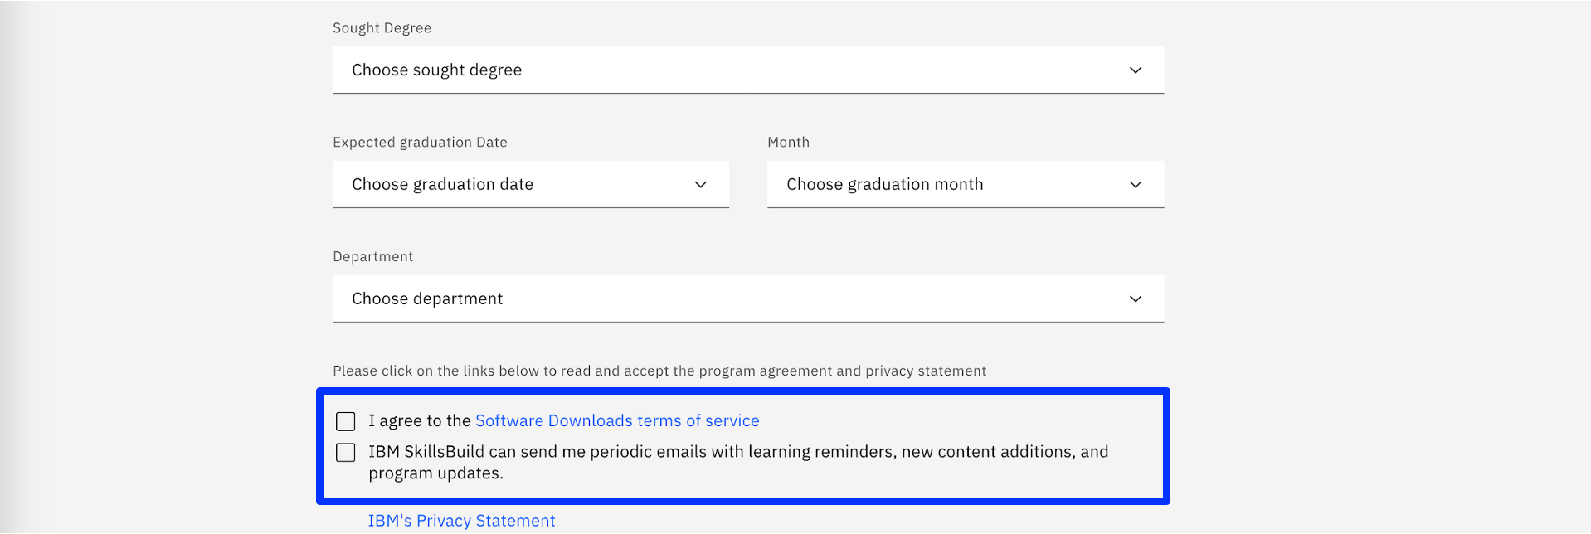Click the Sought Degree chevron arrow
This screenshot has height=534, width=1591.
[1136, 70]
